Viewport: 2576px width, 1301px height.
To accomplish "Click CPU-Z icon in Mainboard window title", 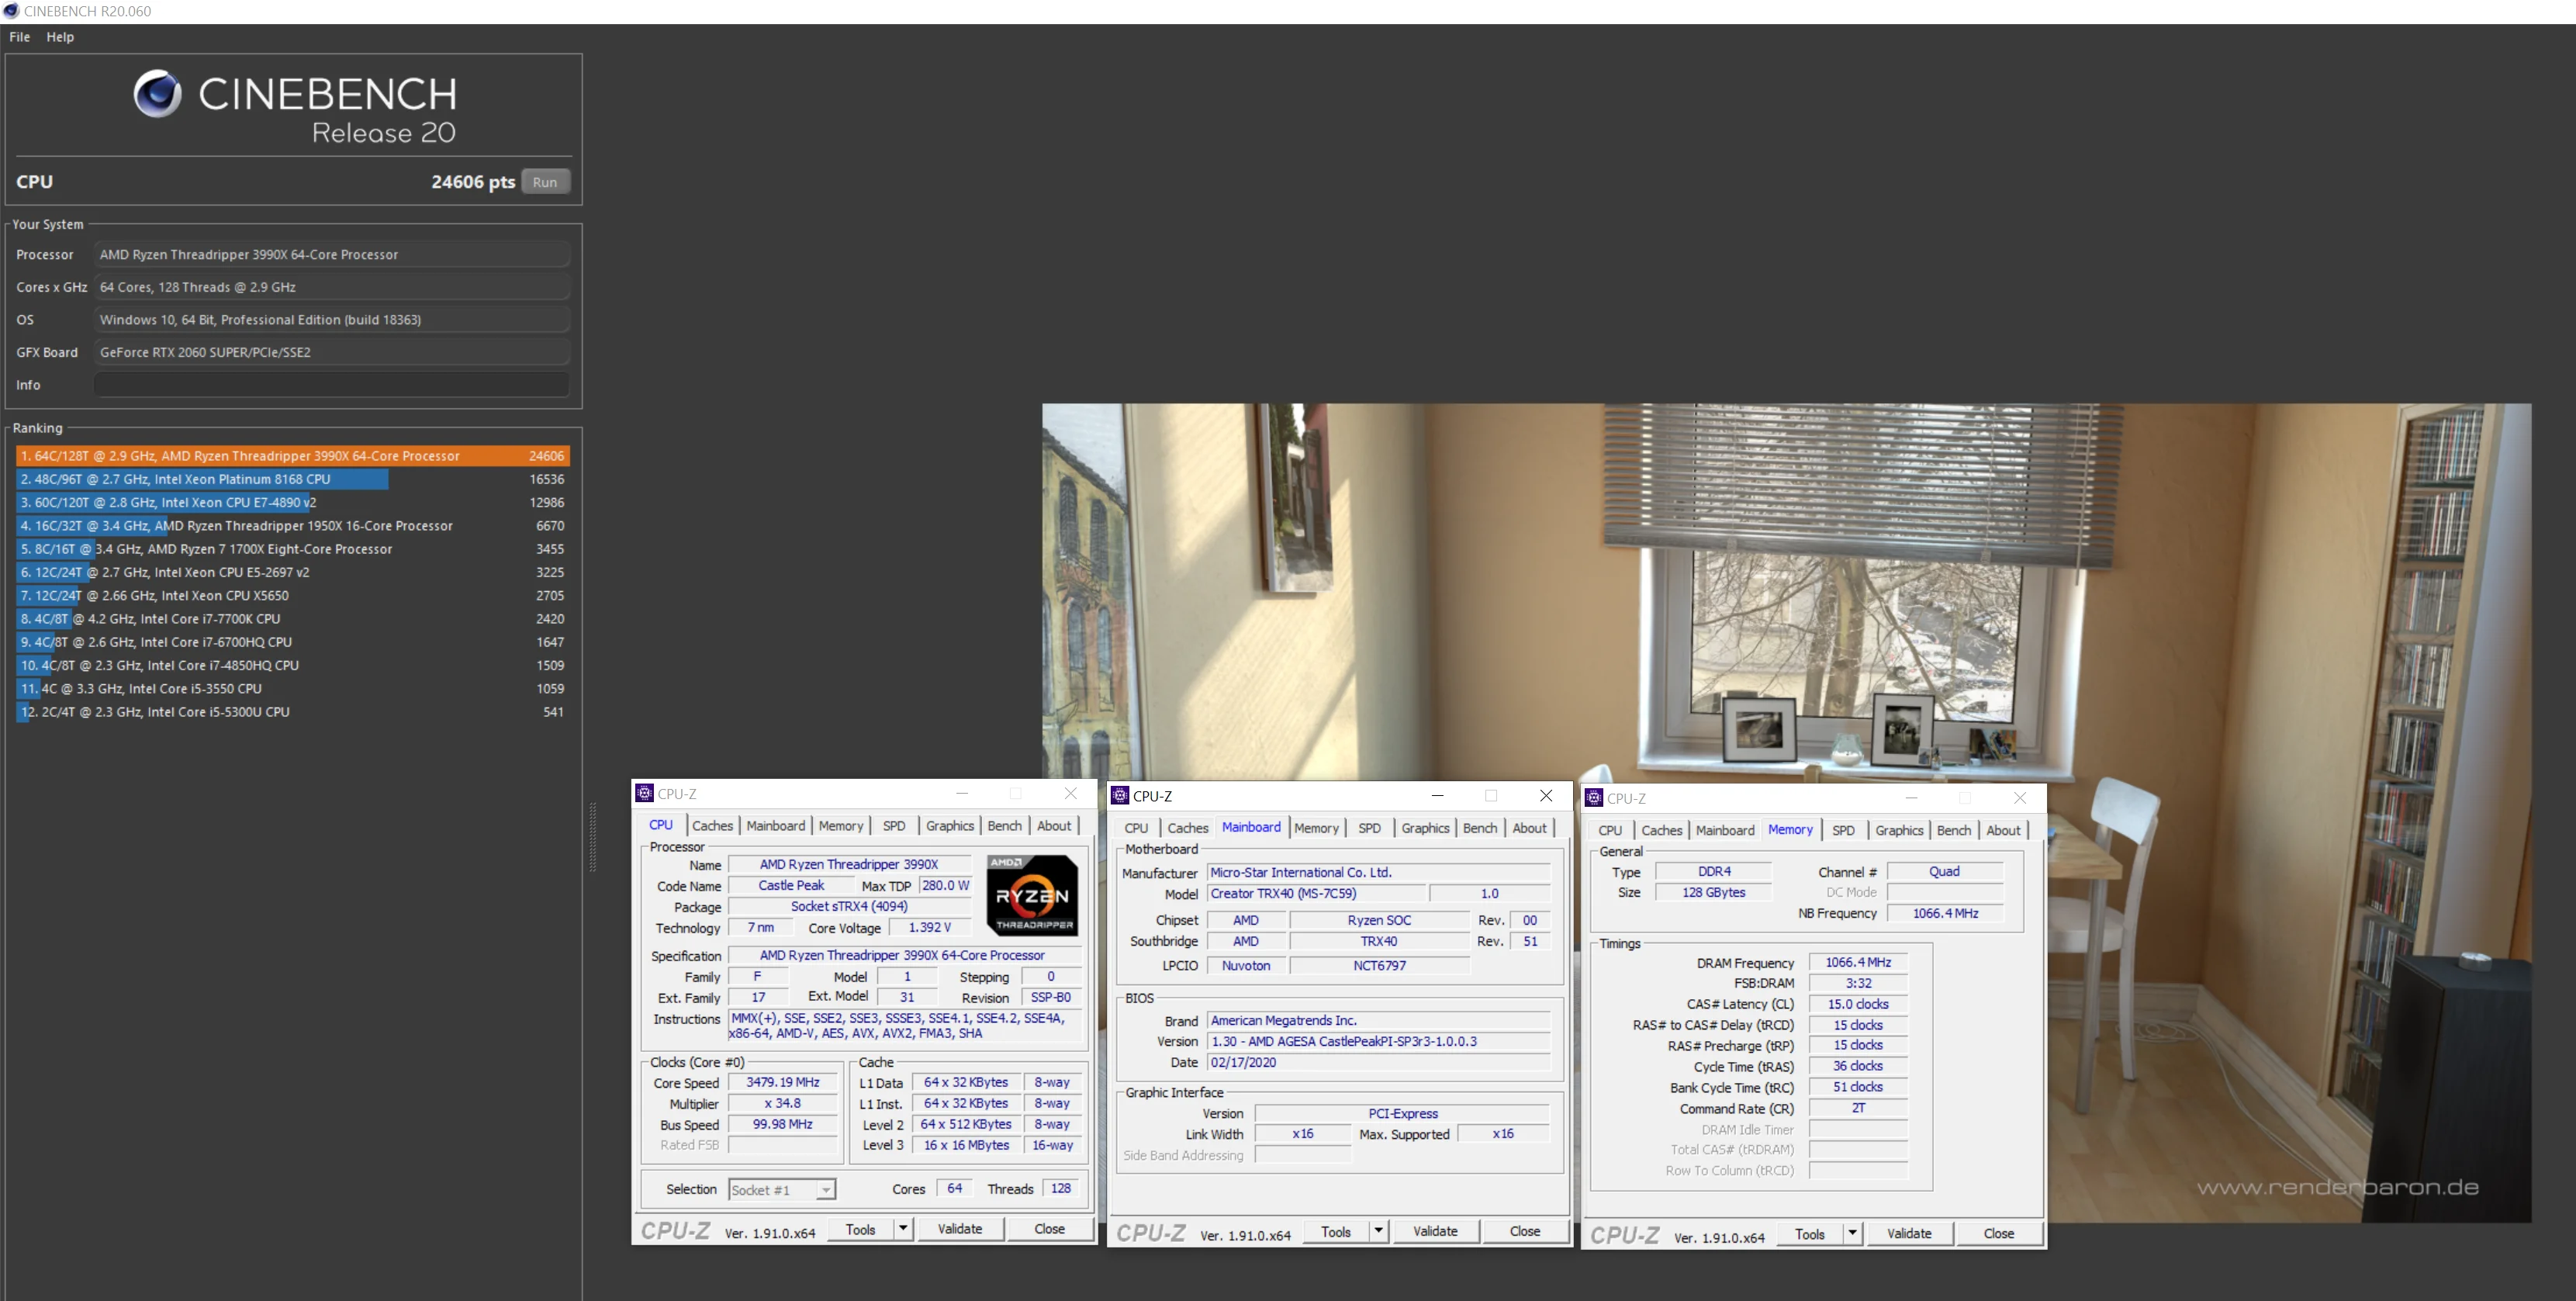I will coord(1121,795).
